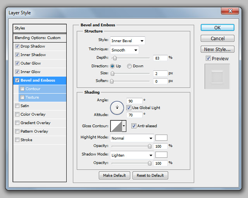Uncheck the Drop Shadow checkbox
The width and height of the screenshot is (248, 198).
pyautogui.click(x=17, y=46)
